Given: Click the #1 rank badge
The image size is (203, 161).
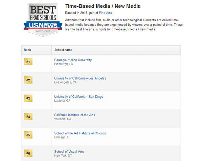Looking at the screenshot, I should [x=28, y=62].
